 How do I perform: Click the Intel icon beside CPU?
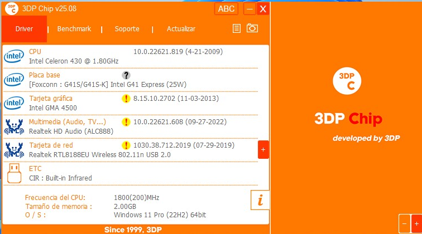tap(13, 56)
